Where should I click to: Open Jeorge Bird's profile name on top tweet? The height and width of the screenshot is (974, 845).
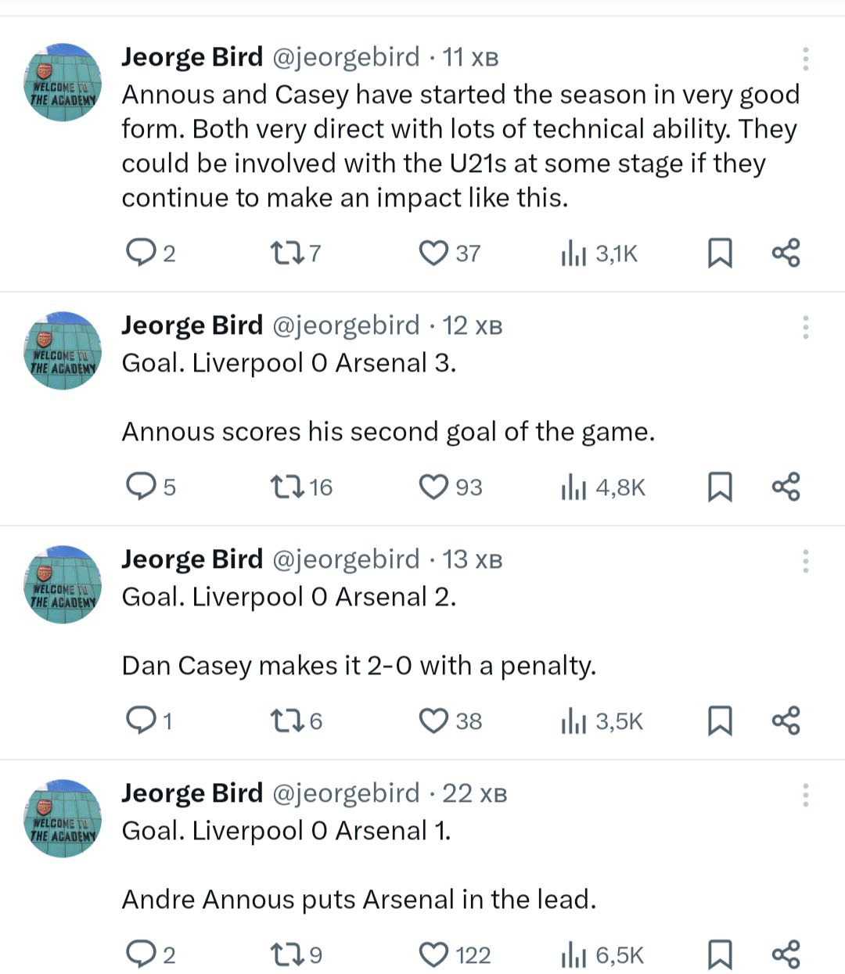point(192,57)
